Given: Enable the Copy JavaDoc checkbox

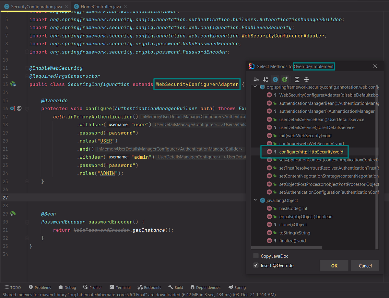Looking at the screenshot, I should tap(256, 256).
